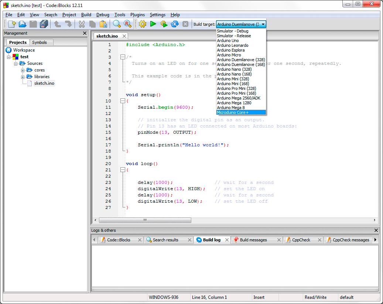Click the log tabs right arrow
Image resolution: width=383 pixels, height=304 pixels.
[375, 240]
